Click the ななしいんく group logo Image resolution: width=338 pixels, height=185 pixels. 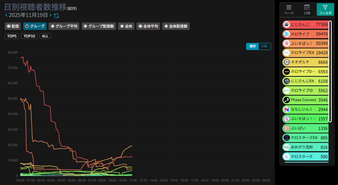[286, 109]
